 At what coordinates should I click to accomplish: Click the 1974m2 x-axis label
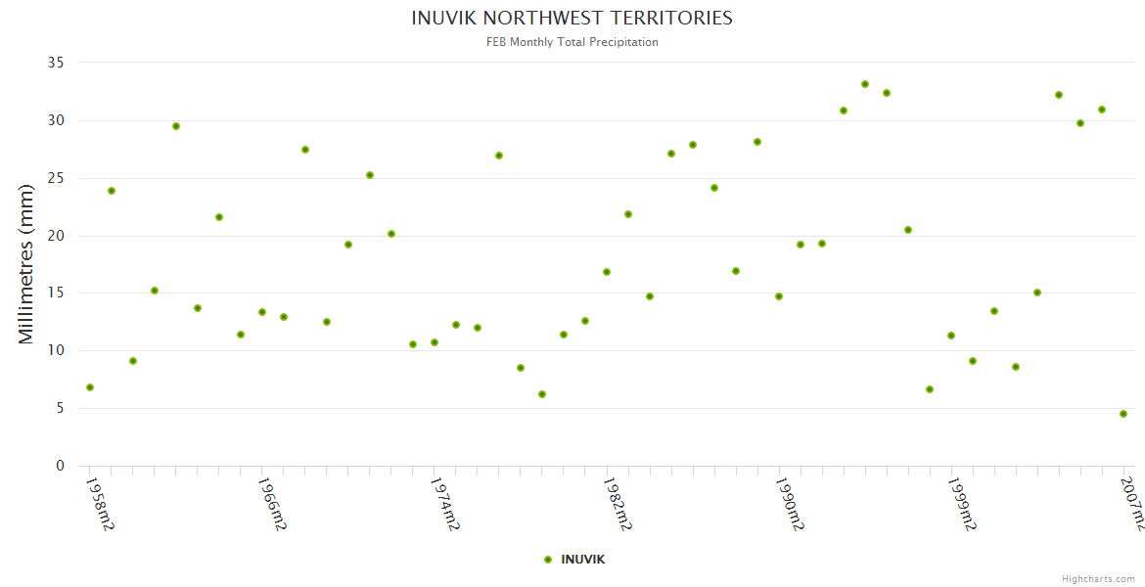[x=445, y=504]
